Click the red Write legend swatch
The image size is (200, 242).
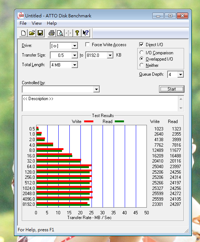tap(89, 122)
